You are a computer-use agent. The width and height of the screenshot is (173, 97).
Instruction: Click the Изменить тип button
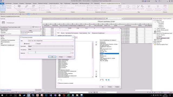coord(37,27)
